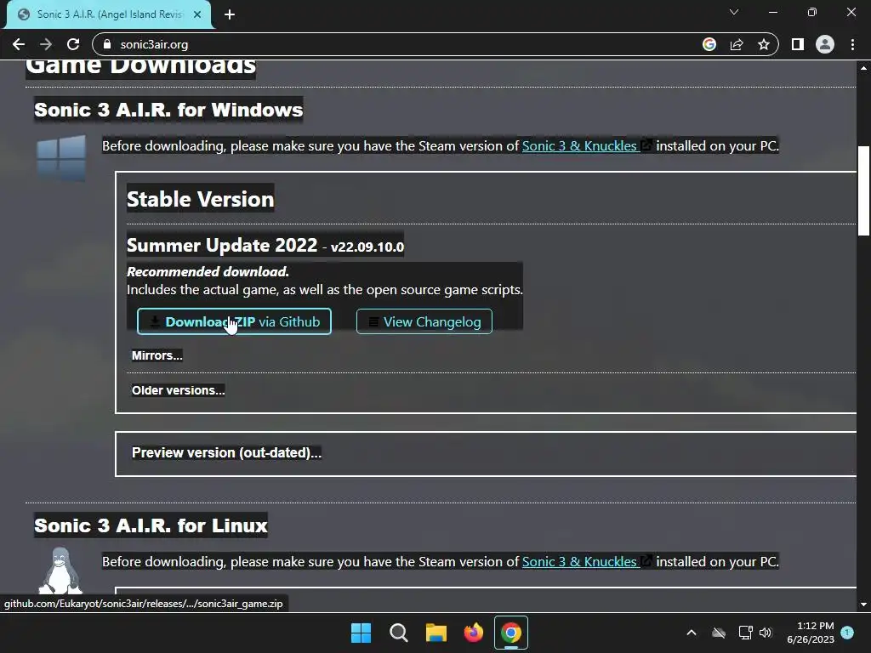This screenshot has width=871, height=653.
Task: Open the volume tray icon
Action: (x=766, y=633)
